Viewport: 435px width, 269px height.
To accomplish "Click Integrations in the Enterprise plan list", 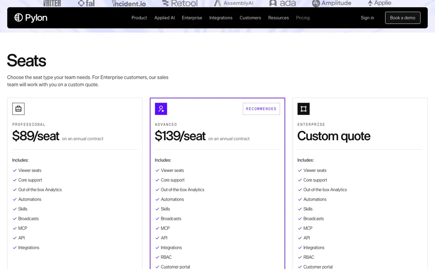I will point(314,248).
